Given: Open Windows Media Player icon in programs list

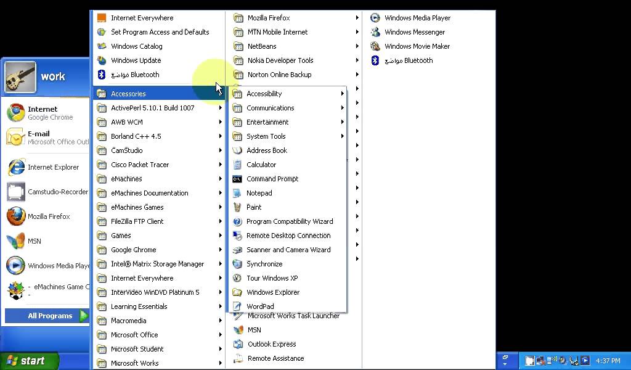Looking at the screenshot, I should 375,18.
